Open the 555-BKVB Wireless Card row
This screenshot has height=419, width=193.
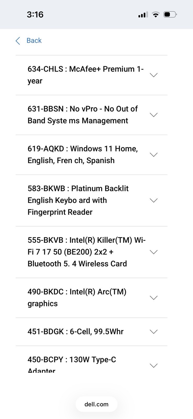(x=92, y=252)
